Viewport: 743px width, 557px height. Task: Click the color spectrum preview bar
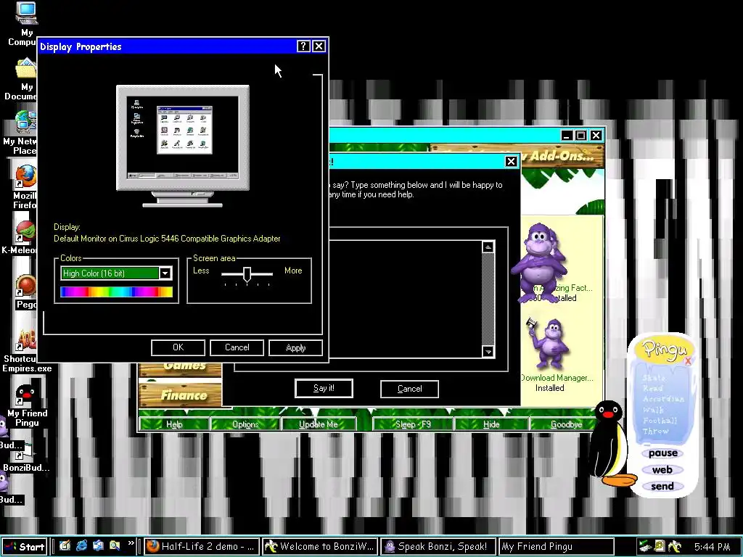(117, 292)
